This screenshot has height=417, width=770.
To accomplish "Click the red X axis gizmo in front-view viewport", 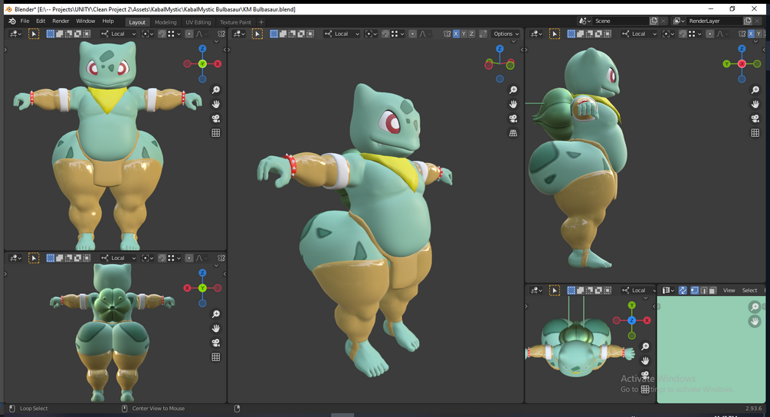I will 218,64.
